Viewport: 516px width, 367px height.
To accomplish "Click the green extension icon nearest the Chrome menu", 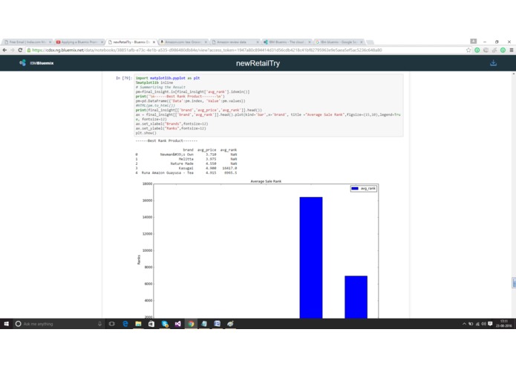I will click(503, 50).
